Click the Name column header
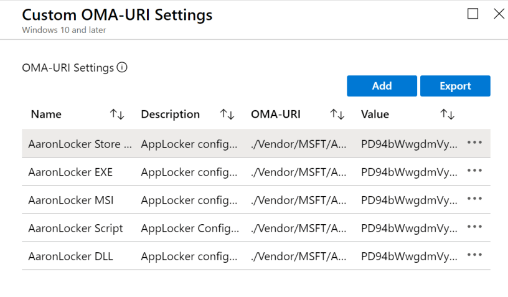Screen dimensions: 508x297 (46, 114)
